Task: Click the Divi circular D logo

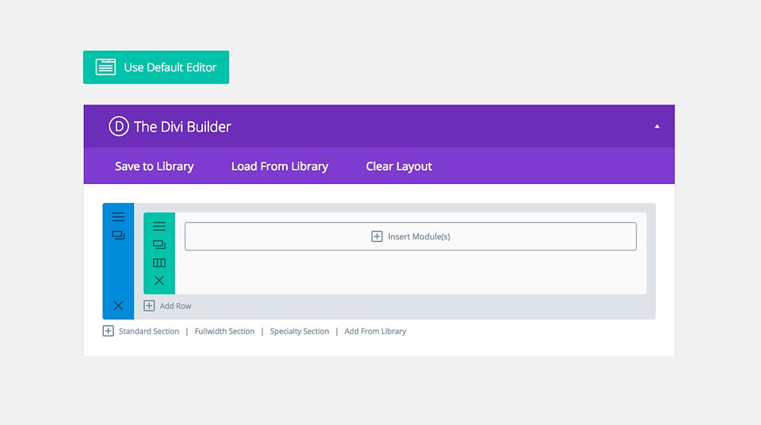Action: click(x=118, y=126)
